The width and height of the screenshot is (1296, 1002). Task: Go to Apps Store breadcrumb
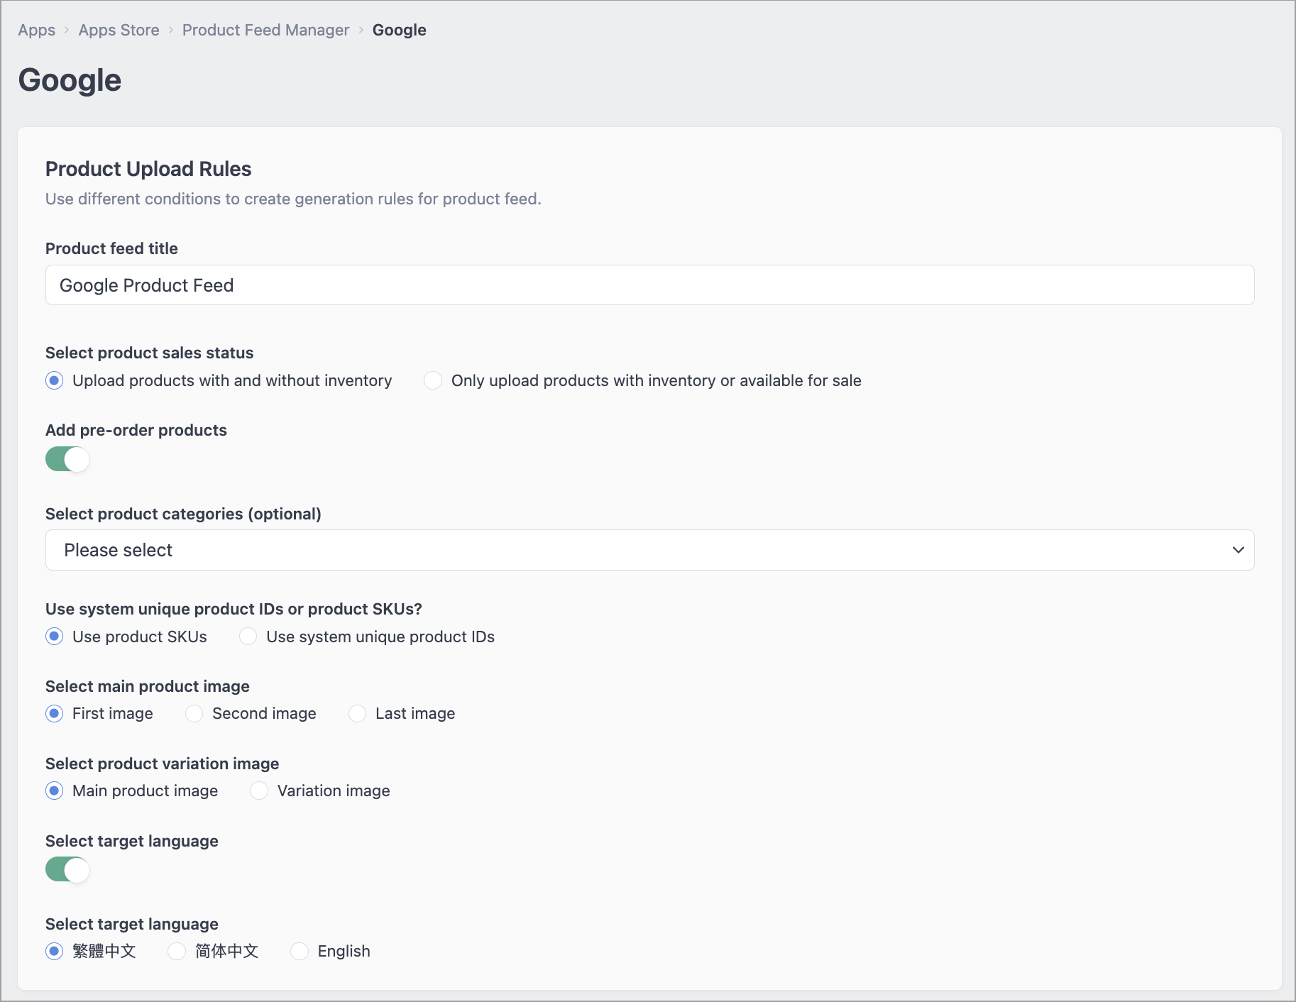point(119,30)
